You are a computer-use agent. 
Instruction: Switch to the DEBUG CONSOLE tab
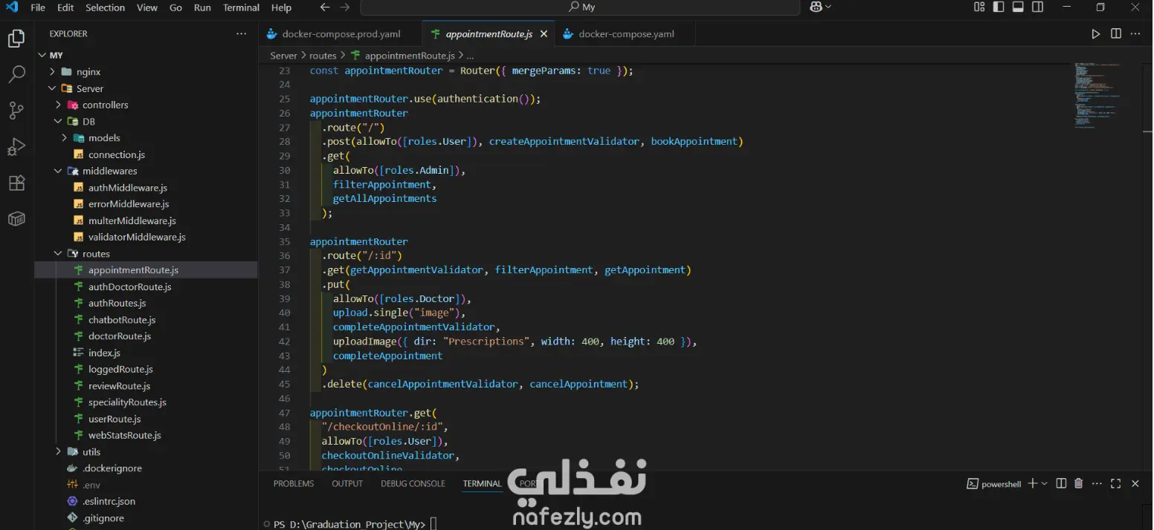(x=413, y=484)
